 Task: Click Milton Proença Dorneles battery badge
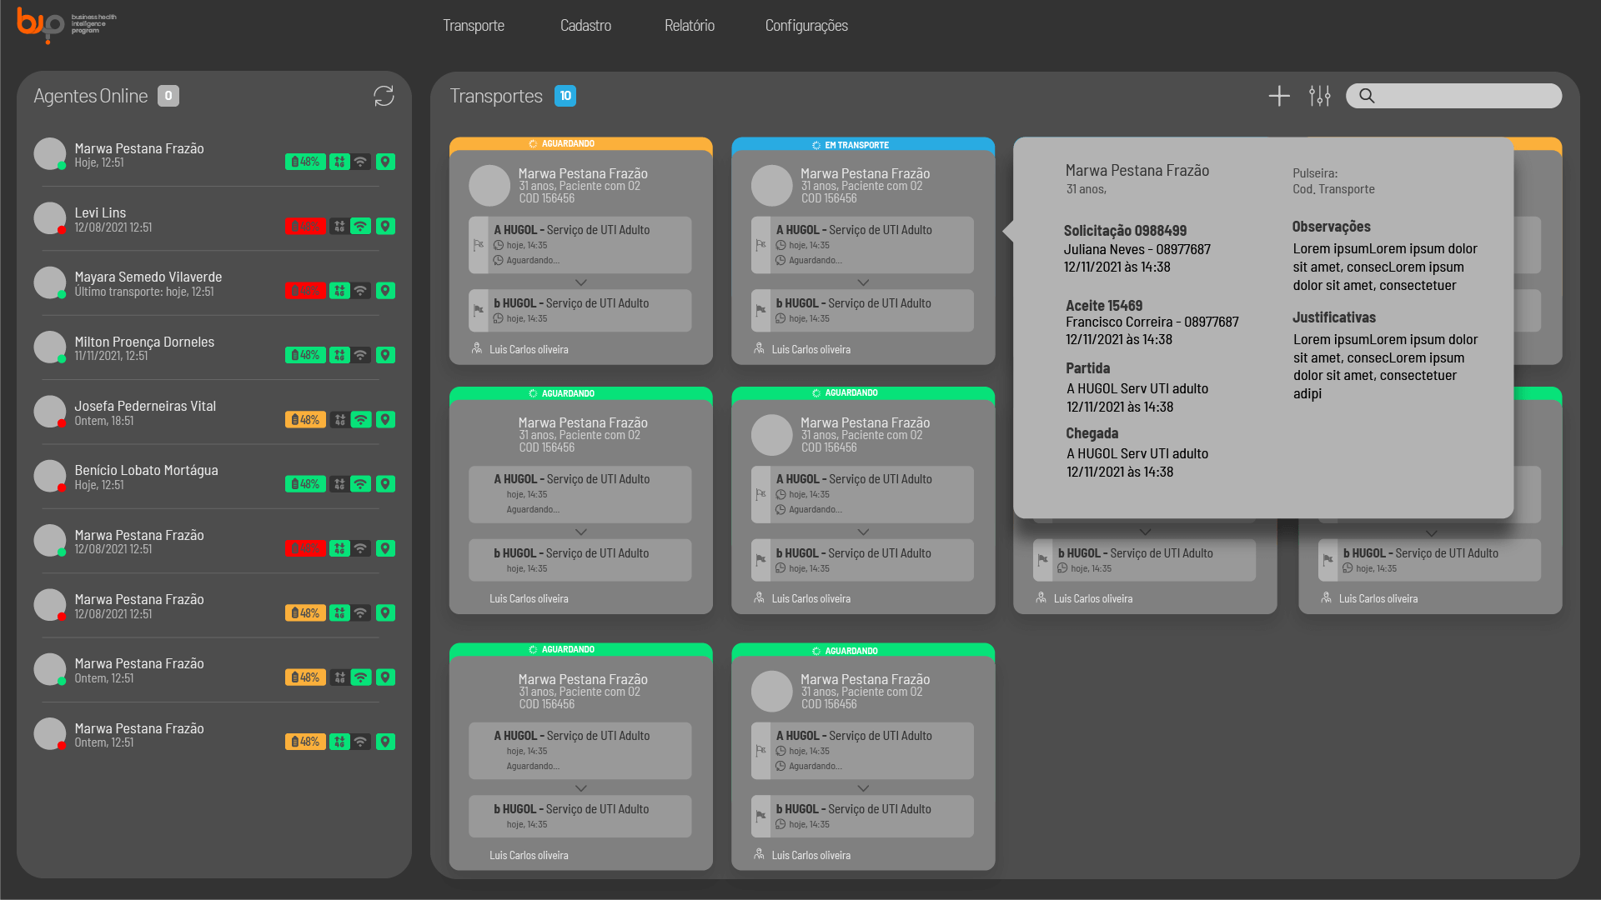point(305,355)
